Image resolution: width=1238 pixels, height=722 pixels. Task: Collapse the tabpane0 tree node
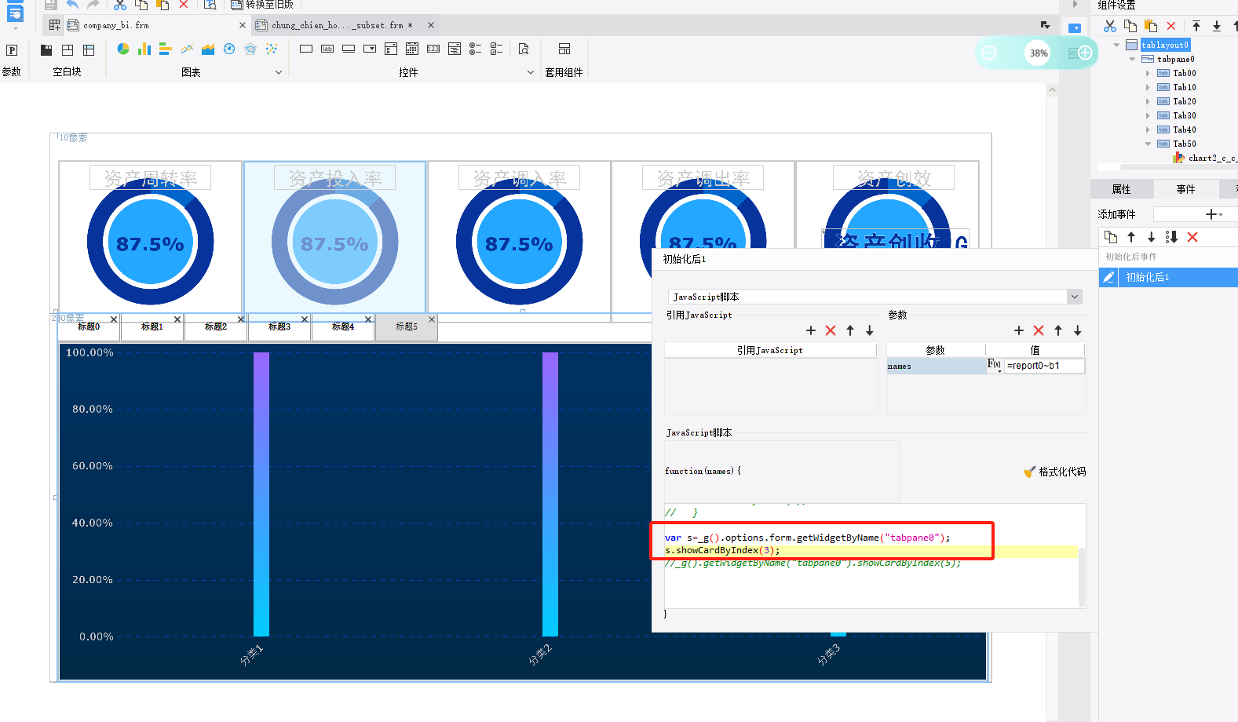(1132, 59)
